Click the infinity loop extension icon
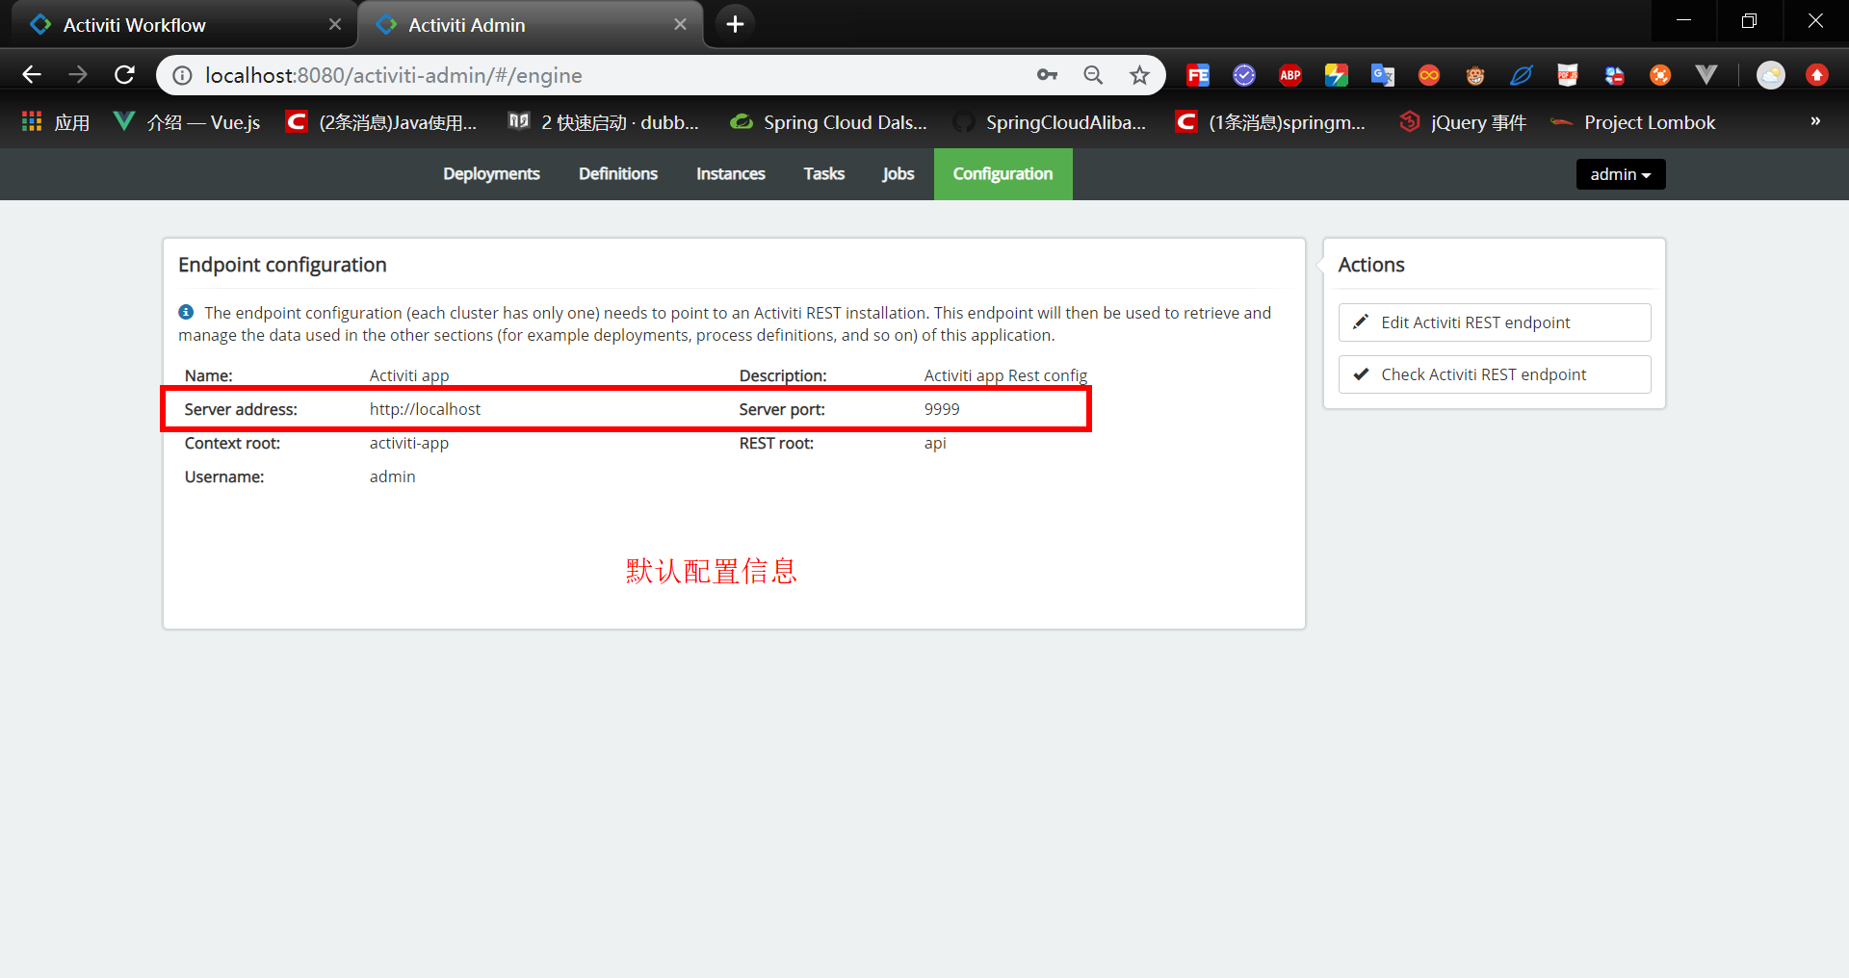 1429,75
